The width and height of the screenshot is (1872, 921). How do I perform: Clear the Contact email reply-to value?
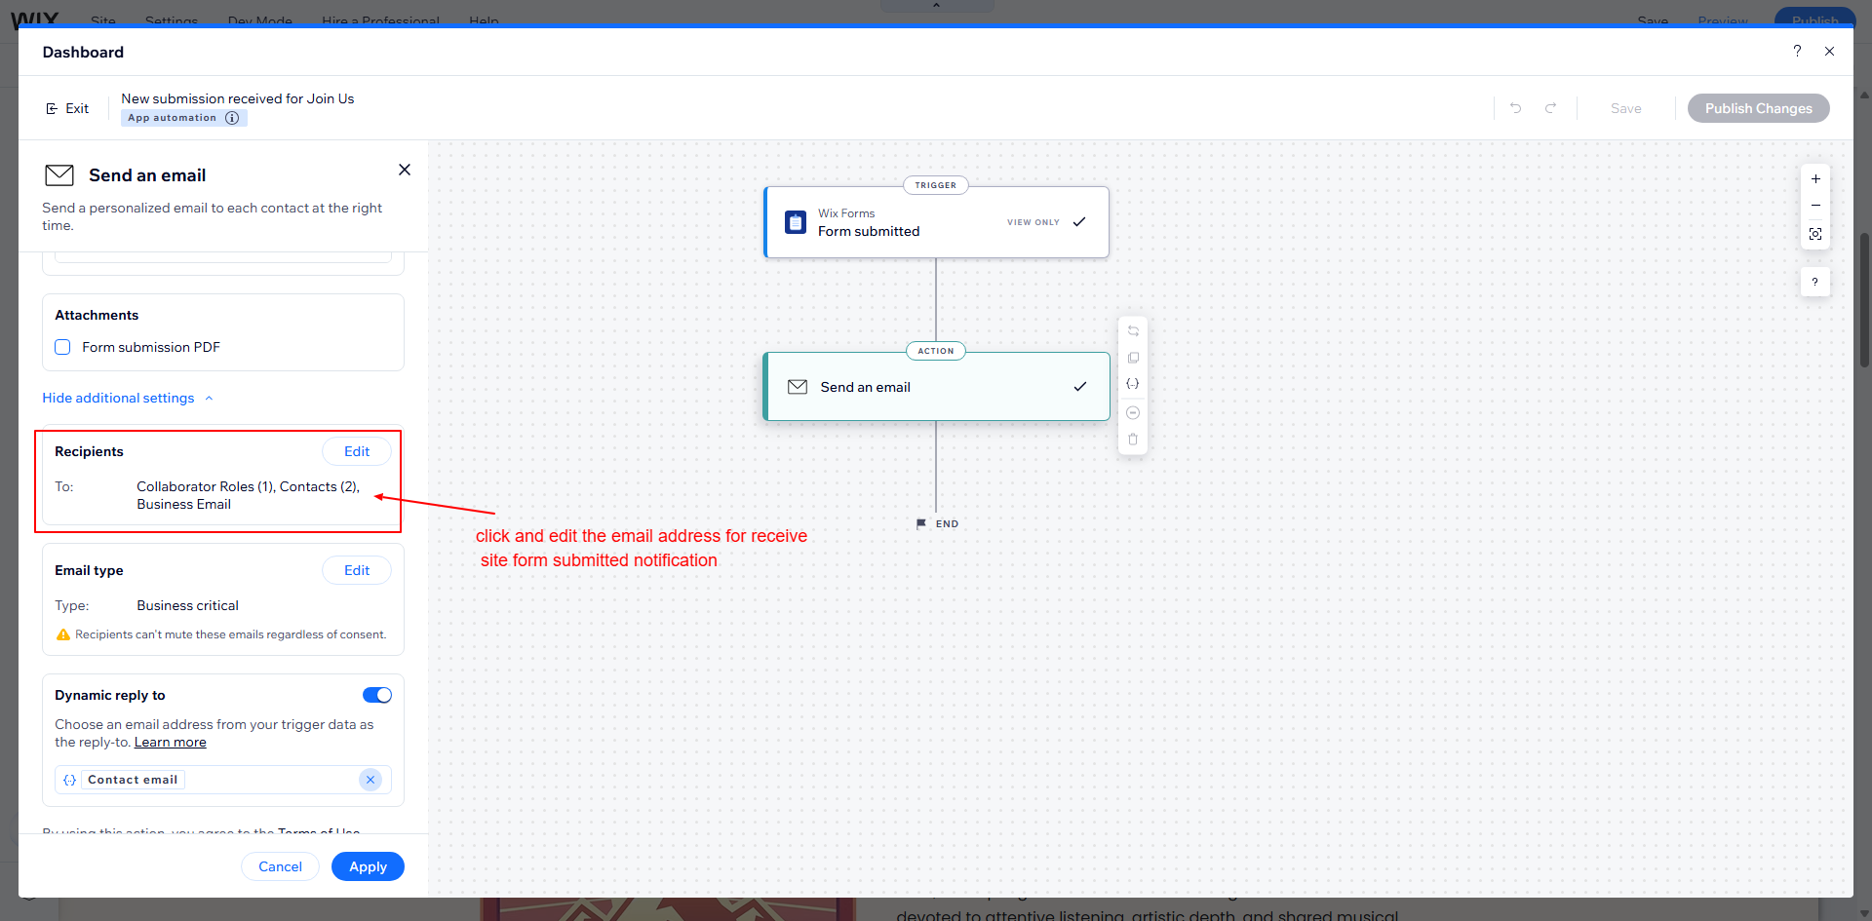tap(370, 780)
